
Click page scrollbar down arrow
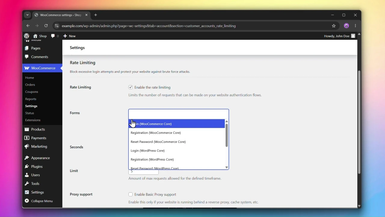pyautogui.click(x=359, y=206)
